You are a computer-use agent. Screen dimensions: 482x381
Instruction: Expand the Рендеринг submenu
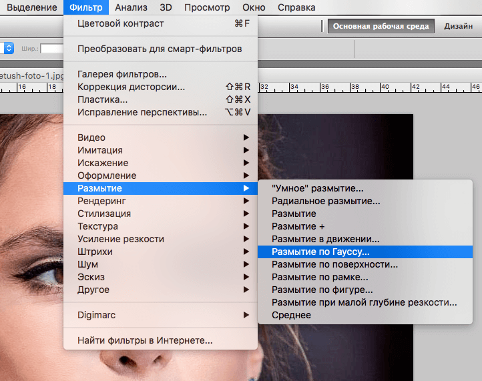(x=160, y=201)
